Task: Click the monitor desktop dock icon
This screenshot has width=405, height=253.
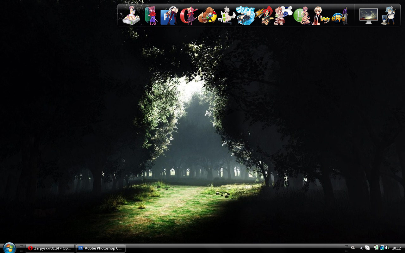Action: pyautogui.click(x=369, y=16)
